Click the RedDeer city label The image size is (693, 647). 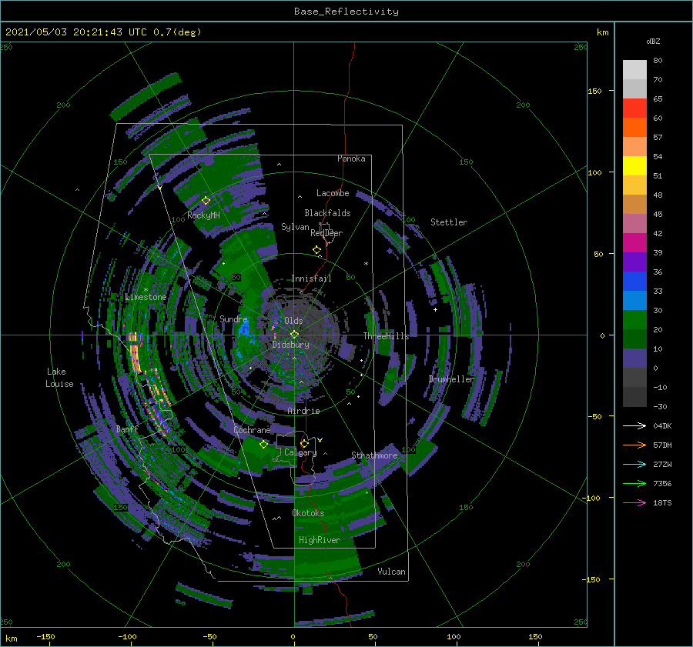coord(326,233)
